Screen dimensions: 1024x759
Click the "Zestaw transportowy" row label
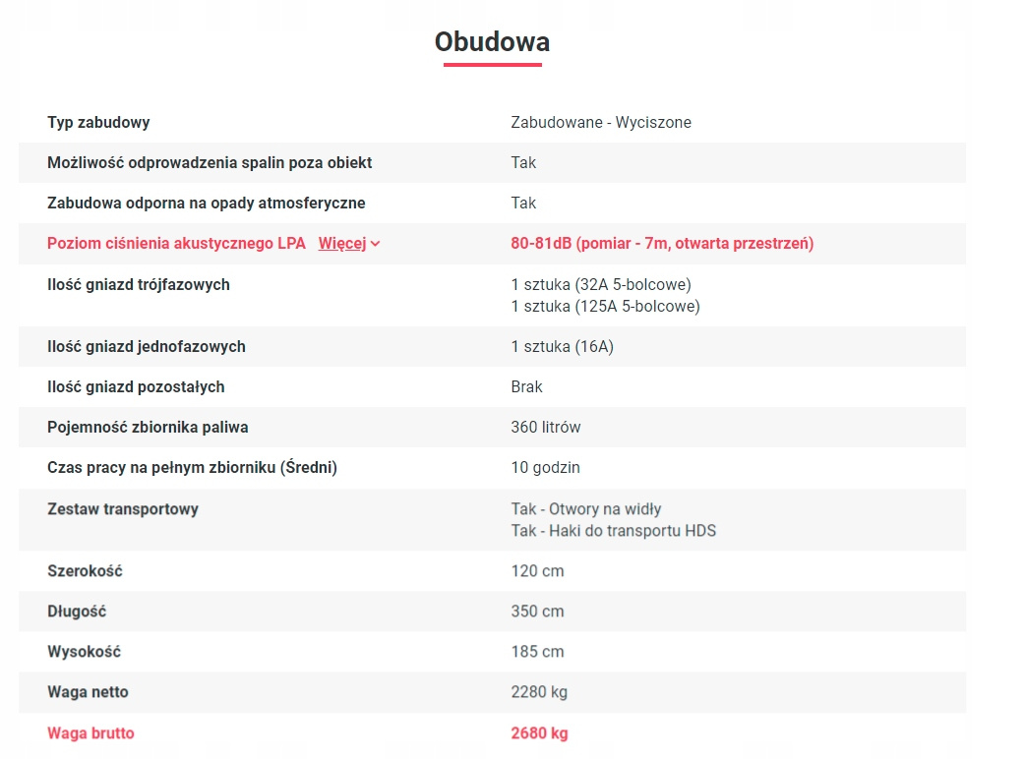coord(123,509)
